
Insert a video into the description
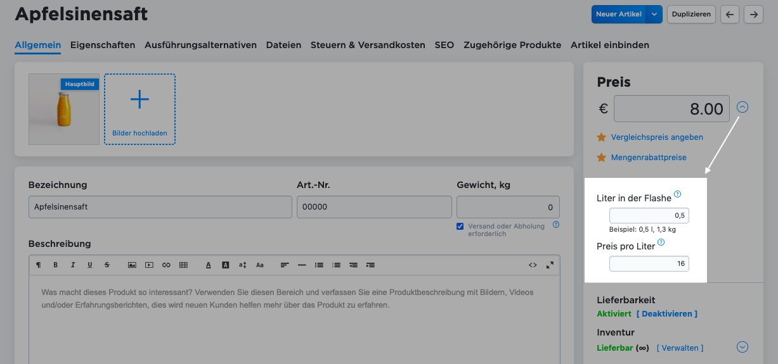point(149,265)
